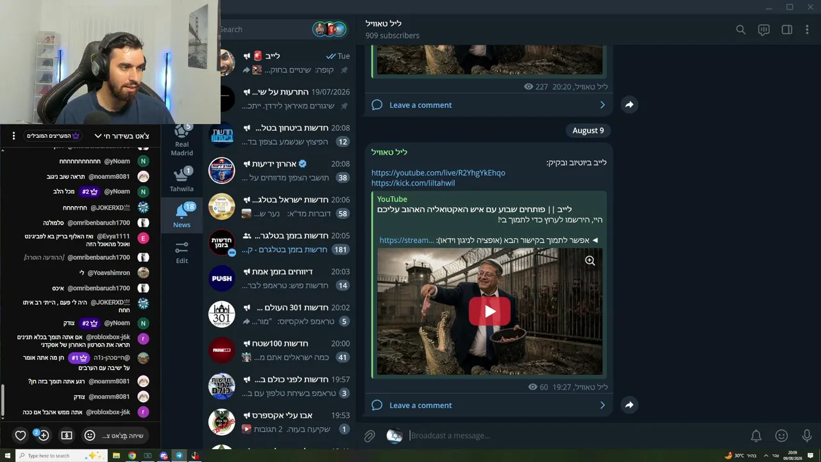Open the live chat three-dot menu
Viewport: 821px width, 462px height.
pyautogui.click(x=13, y=136)
